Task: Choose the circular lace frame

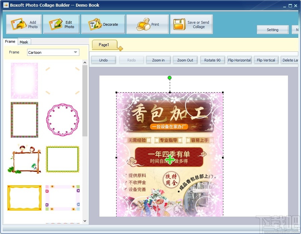Action: tap(62, 119)
